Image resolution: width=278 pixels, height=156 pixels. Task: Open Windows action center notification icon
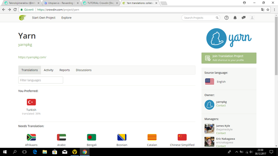pos(271,152)
